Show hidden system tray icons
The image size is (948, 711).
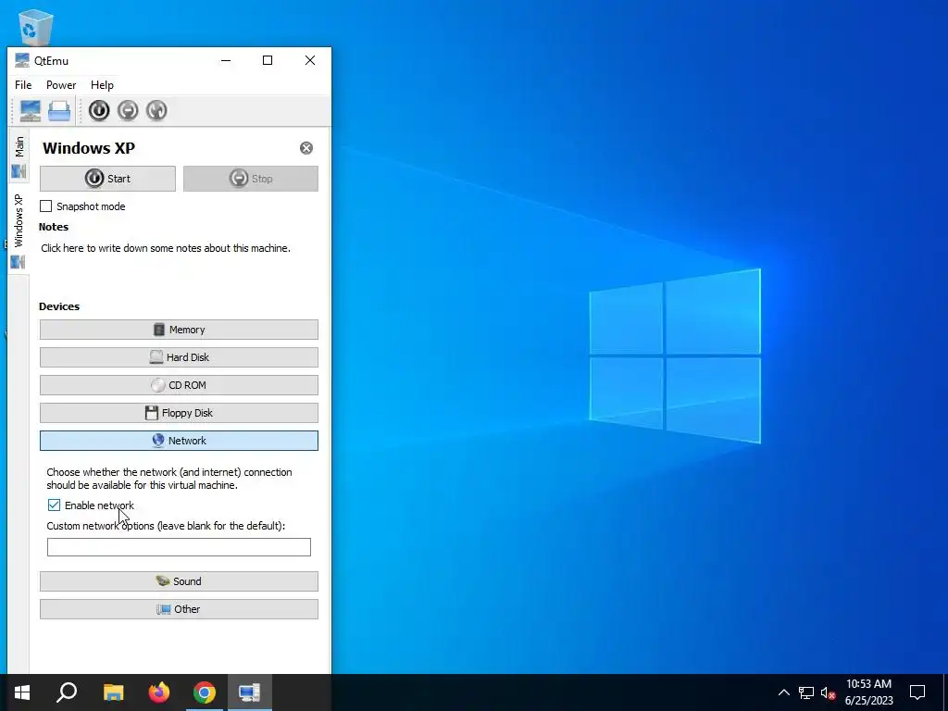pyautogui.click(x=783, y=692)
